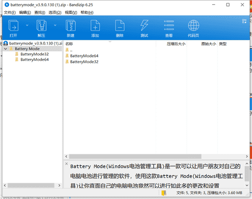This screenshot has height=199, width=252.
Task: Click the status bar archive icon
Action: pyautogui.click(x=164, y=193)
